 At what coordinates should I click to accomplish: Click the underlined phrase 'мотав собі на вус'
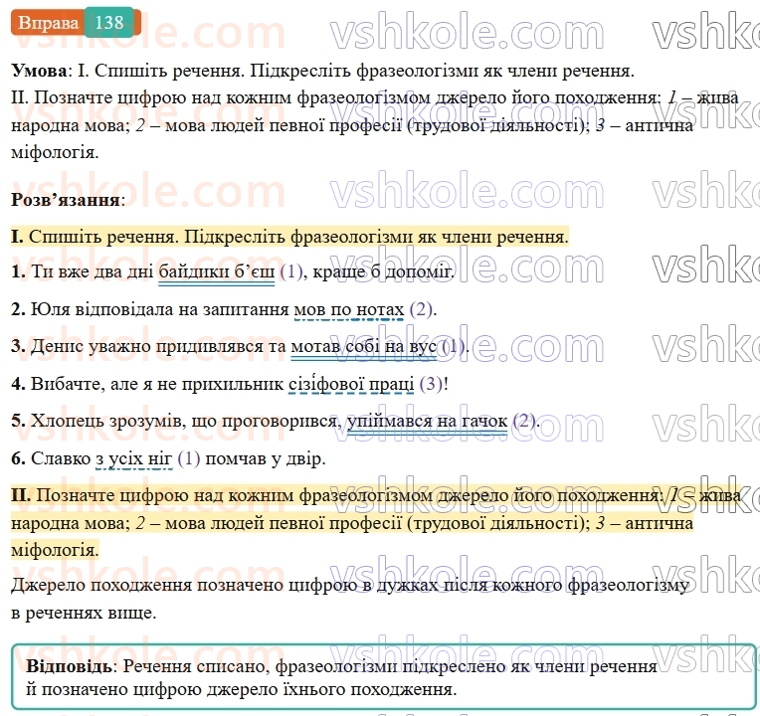[363, 346]
